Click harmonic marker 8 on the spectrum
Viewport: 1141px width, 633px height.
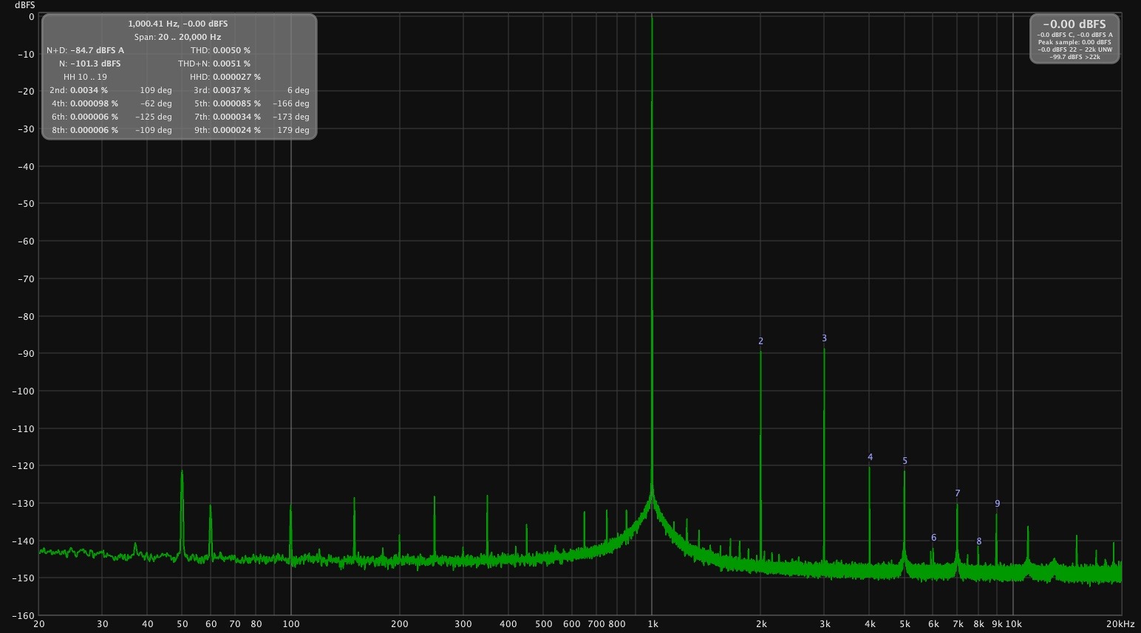pyautogui.click(x=978, y=541)
